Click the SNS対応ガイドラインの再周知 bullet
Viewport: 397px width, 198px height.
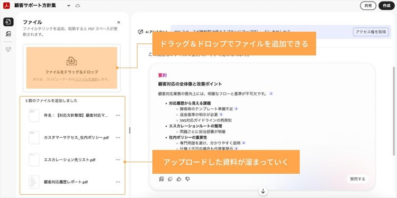point(205,120)
